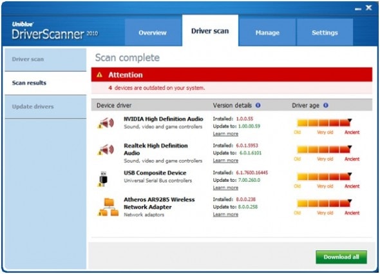Click the Realtek driver age gauge

coord(325,149)
